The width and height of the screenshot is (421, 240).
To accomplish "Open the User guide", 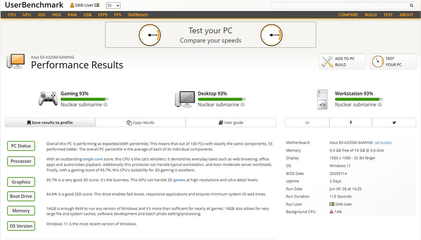I will [231, 123].
